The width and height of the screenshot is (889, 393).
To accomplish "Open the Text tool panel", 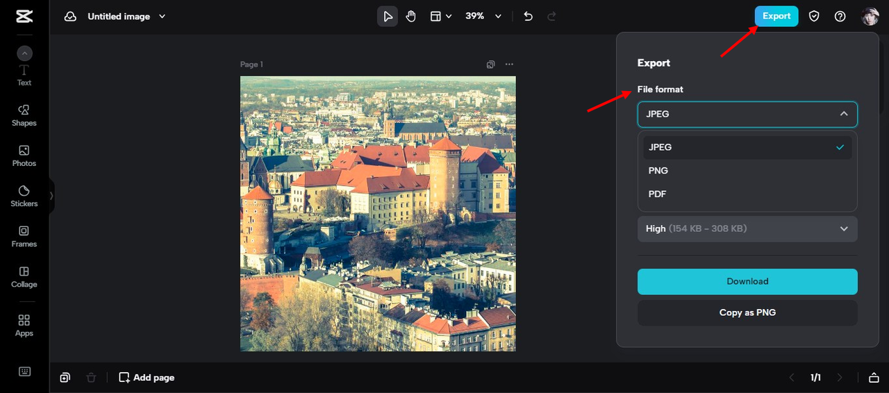I will pos(24,76).
